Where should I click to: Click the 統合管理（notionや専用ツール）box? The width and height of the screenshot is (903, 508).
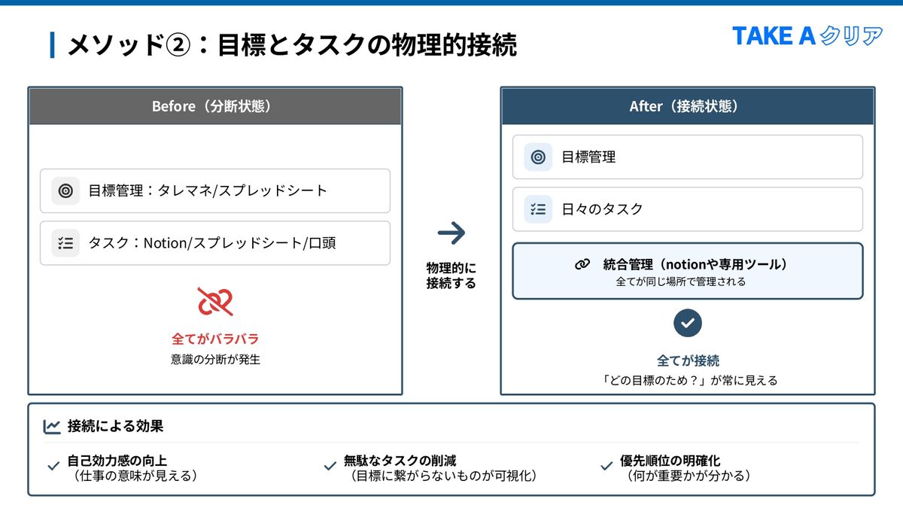[688, 272]
